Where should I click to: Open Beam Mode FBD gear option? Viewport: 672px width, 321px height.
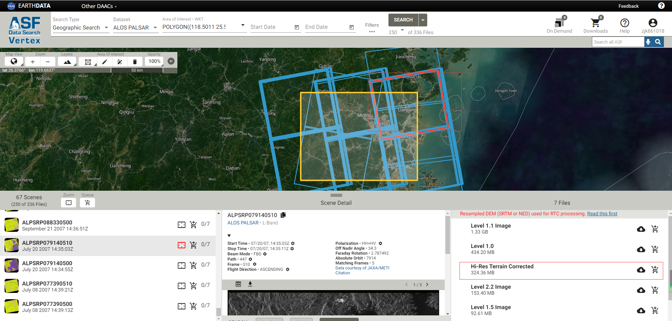click(265, 254)
